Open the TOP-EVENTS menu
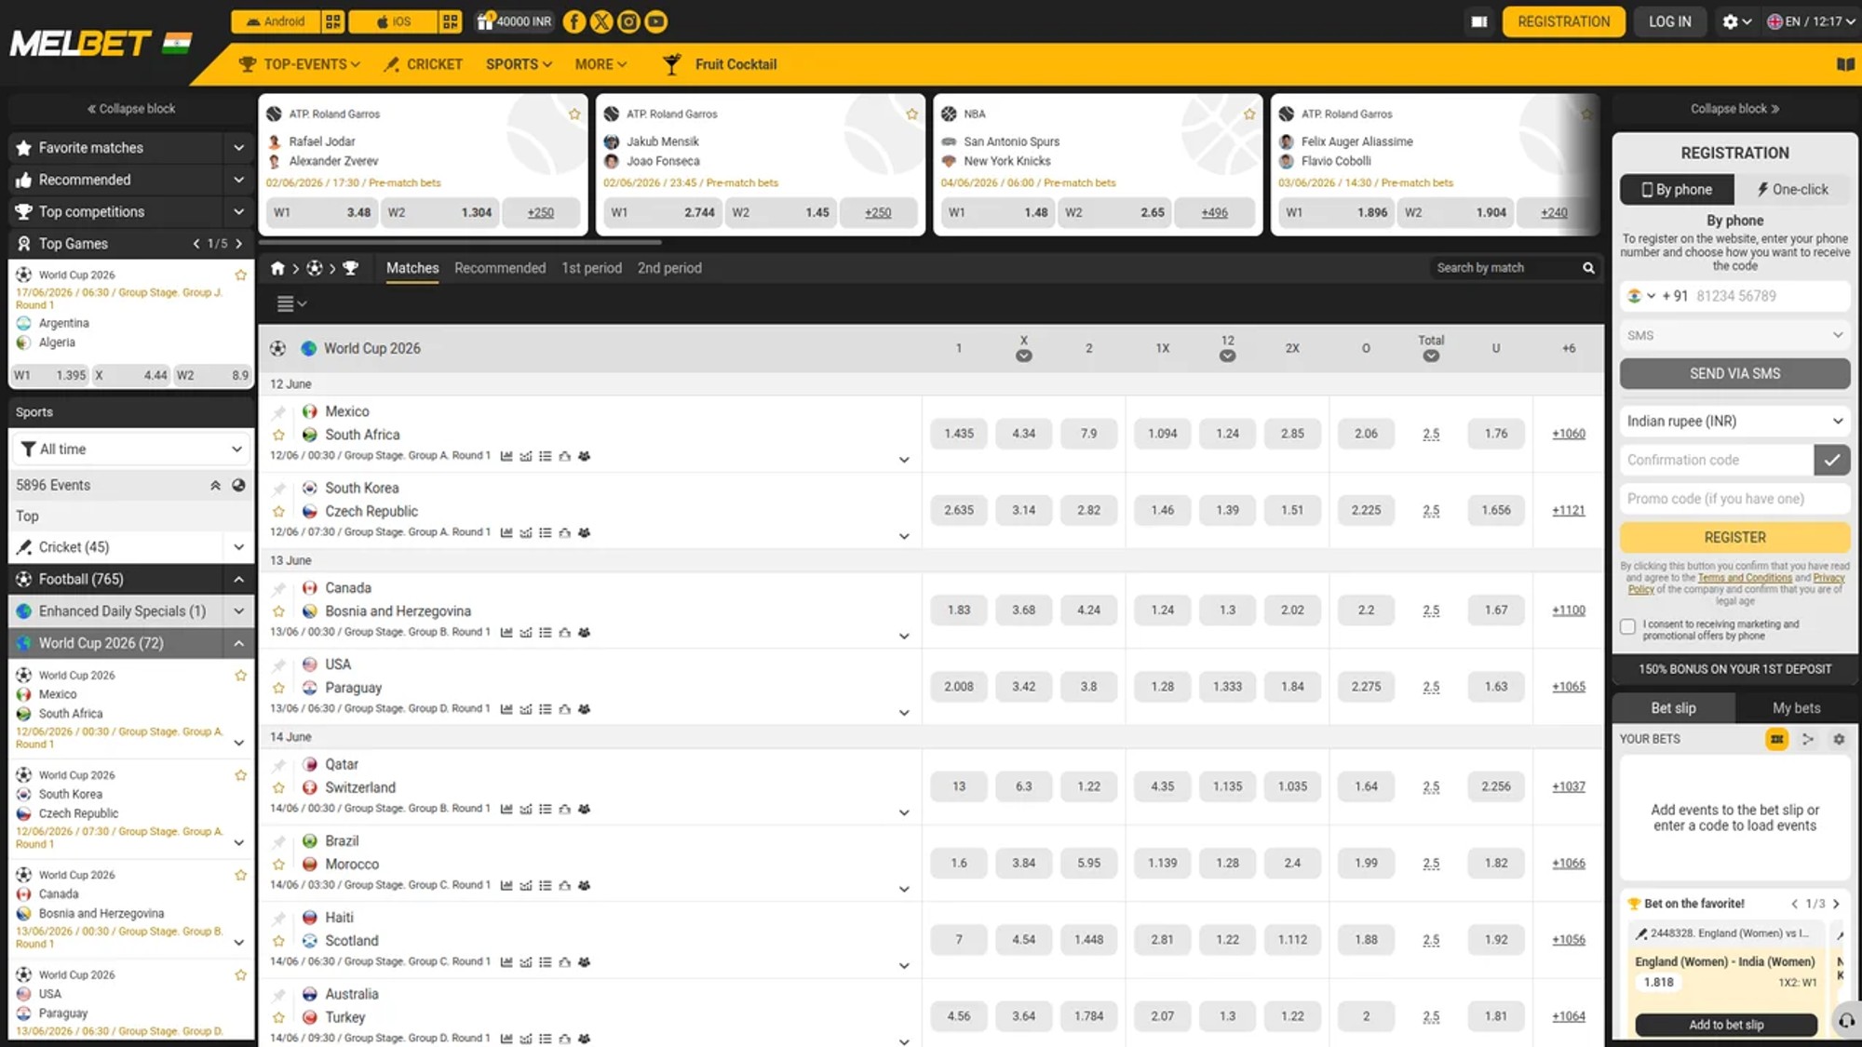 point(300,64)
